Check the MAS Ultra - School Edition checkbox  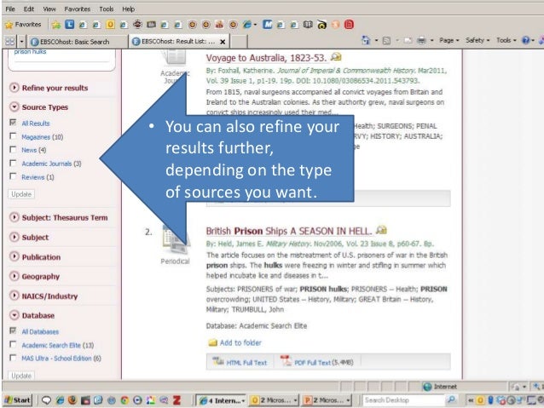tap(13, 358)
